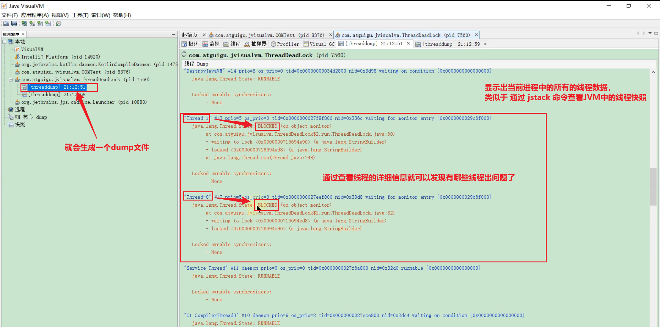Select jps Launcher (pid 10880) entry
660x327 pixels.
(84, 102)
